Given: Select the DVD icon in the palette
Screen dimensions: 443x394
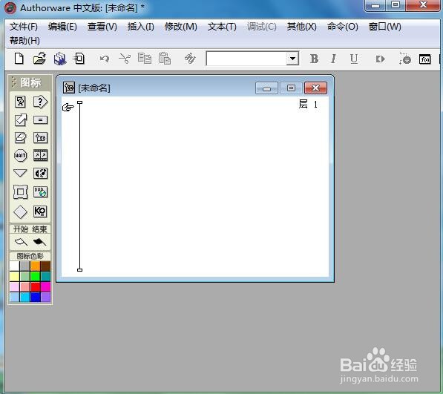Looking at the screenshot, I should pos(40,192).
